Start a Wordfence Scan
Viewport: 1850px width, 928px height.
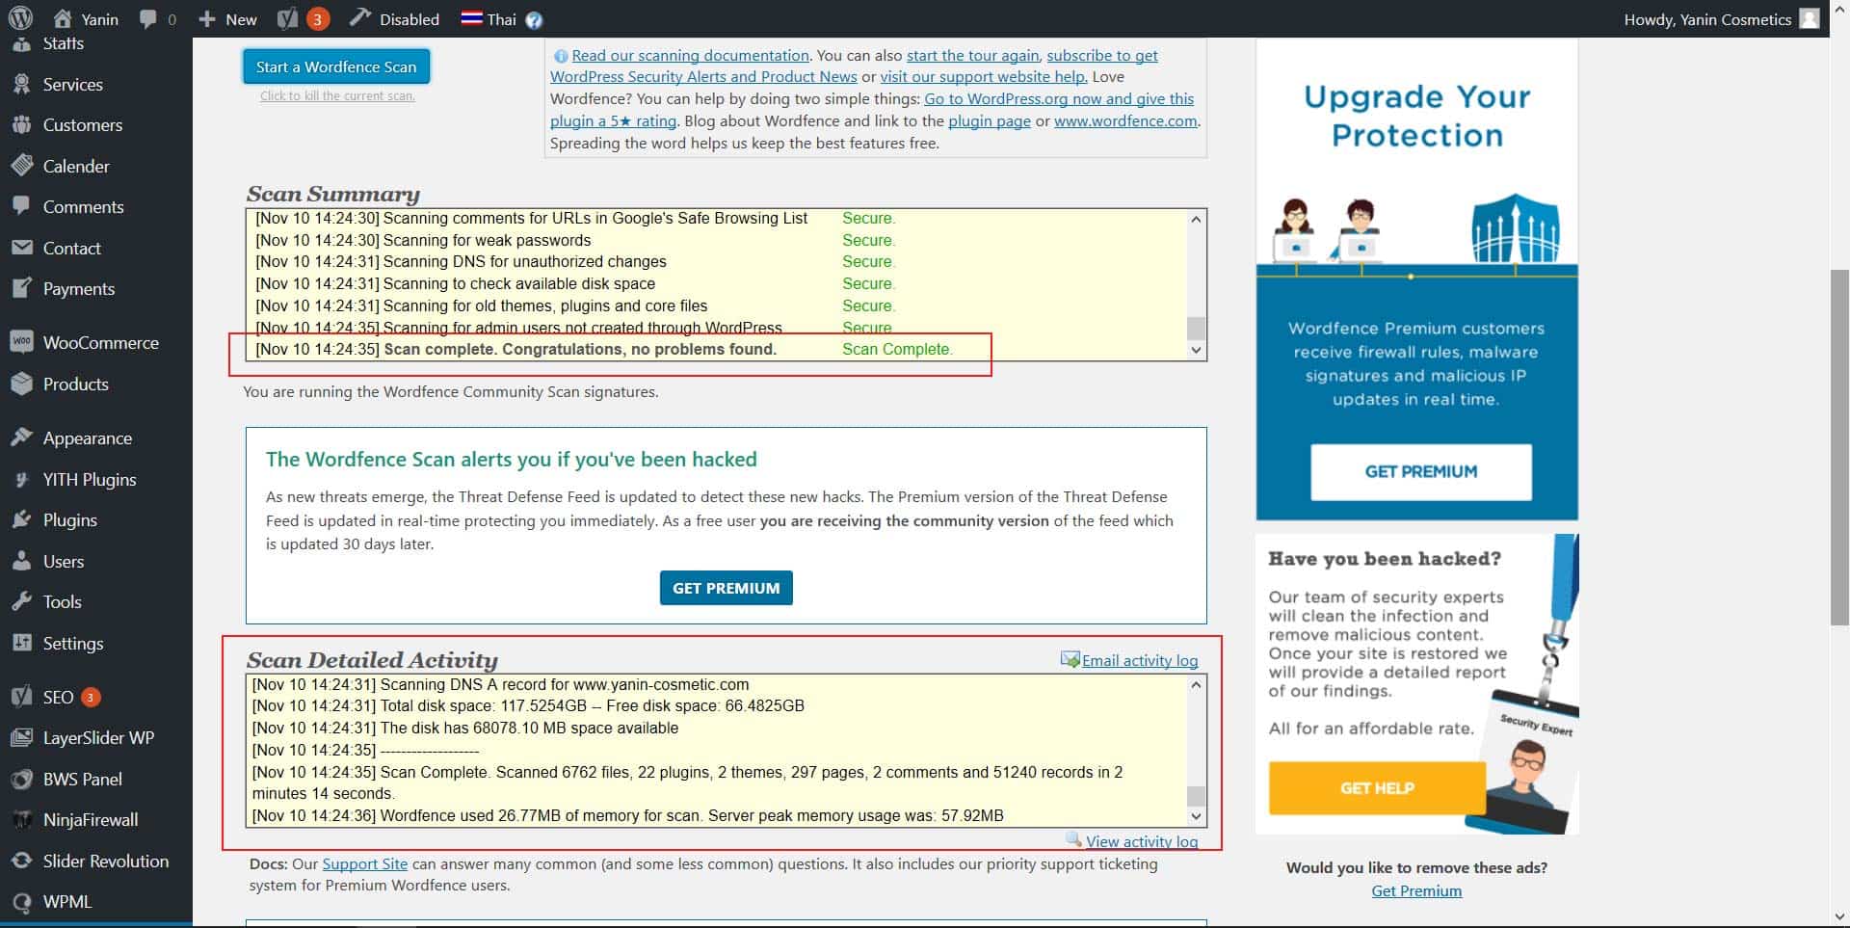(336, 66)
